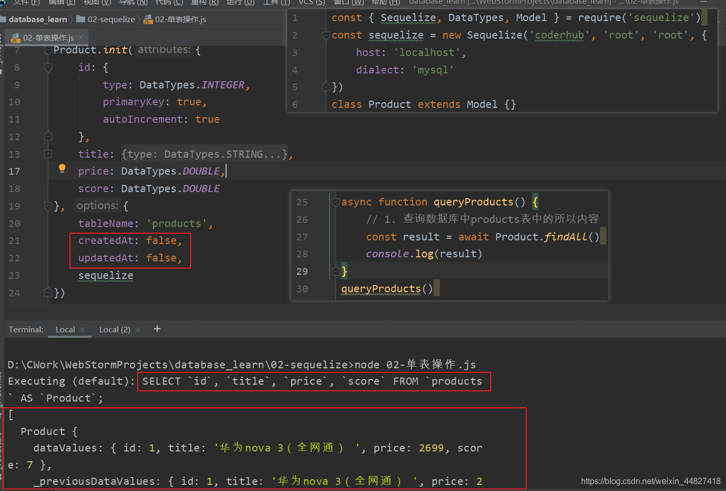The width and height of the screenshot is (726, 491).
Task: Collapse the new Sequelize block at line 2
Action: (x=326, y=35)
